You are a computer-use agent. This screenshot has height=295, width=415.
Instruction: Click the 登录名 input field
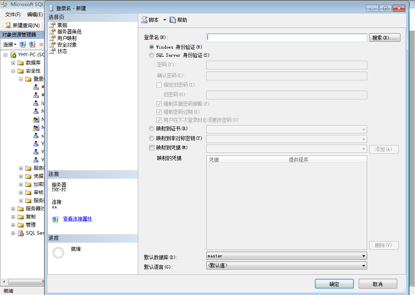pyautogui.click(x=287, y=38)
